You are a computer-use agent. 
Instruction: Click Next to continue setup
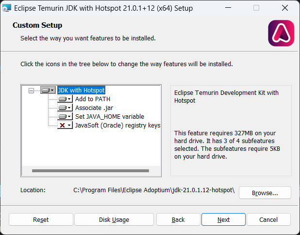(223, 219)
